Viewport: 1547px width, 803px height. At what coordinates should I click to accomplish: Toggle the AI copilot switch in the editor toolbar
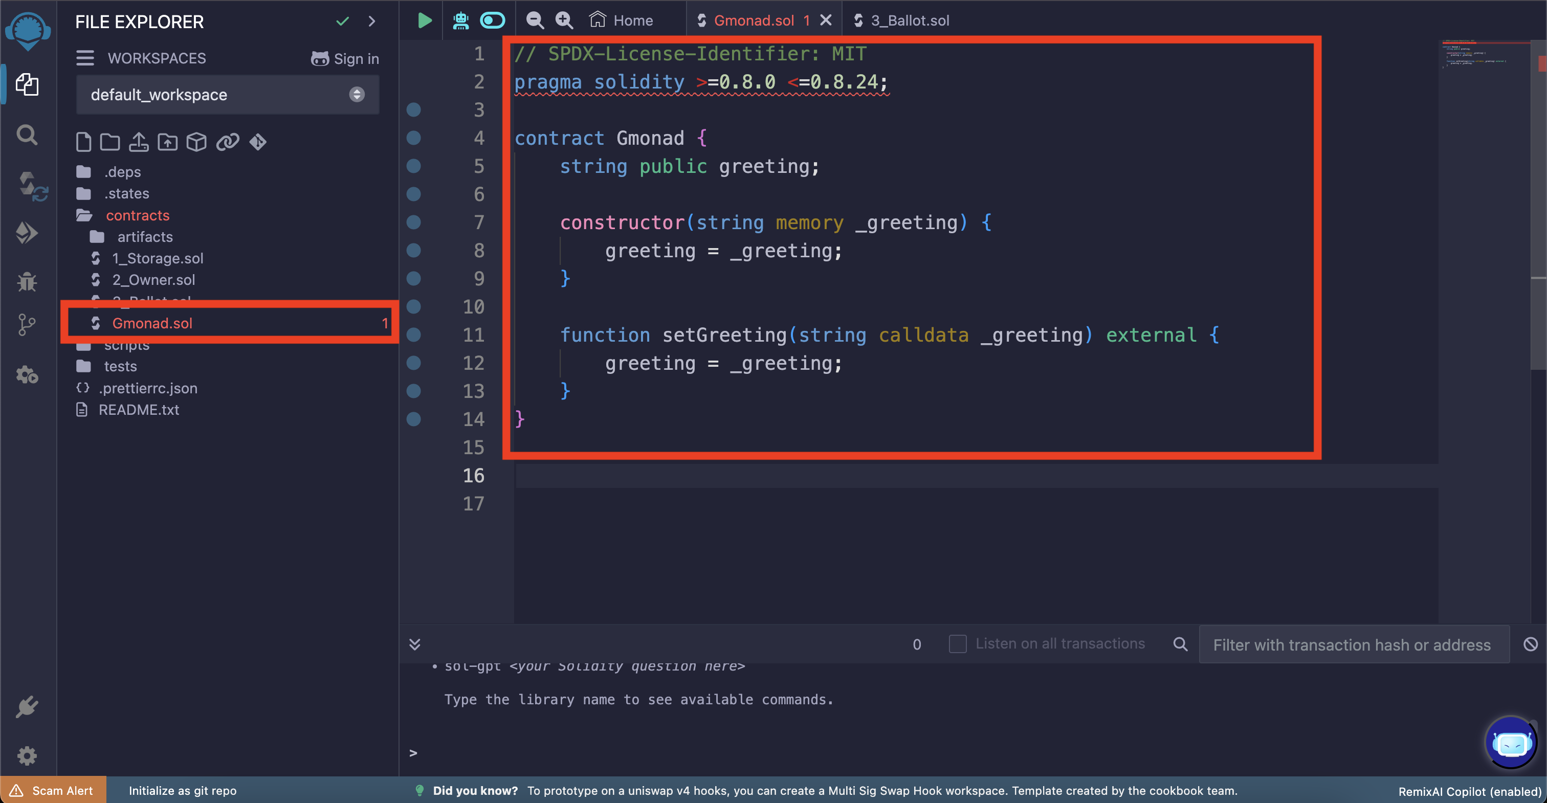pos(493,20)
